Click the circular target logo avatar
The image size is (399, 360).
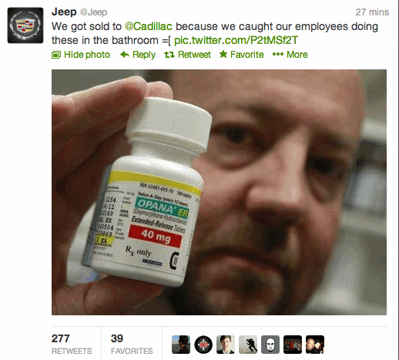203,345
